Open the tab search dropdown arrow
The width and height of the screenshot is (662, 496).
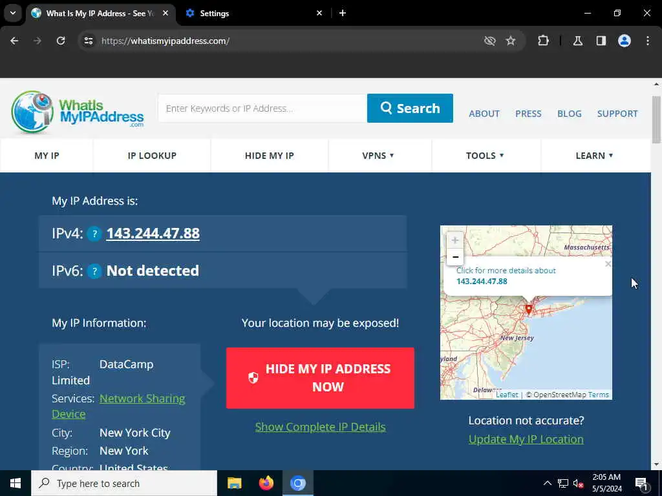pos(13,13)
